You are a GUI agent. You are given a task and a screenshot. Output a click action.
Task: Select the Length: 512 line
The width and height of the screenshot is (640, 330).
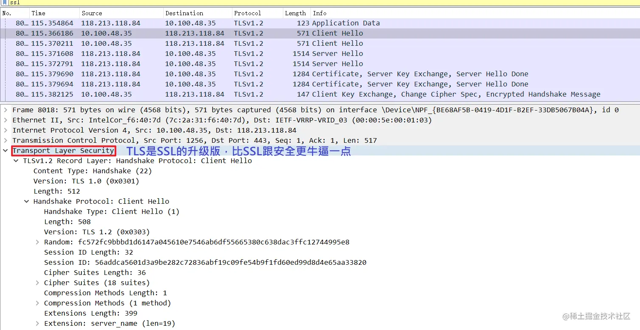[x=57, y=191]
